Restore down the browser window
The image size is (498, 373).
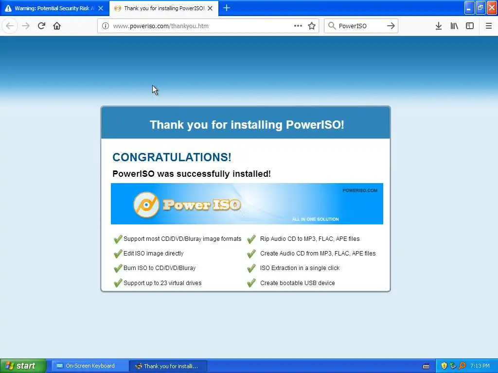click(x=480, y=8)
